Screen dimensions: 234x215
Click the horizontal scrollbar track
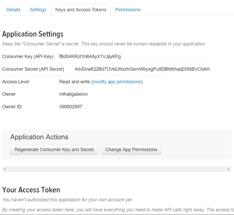coord(117,169)
